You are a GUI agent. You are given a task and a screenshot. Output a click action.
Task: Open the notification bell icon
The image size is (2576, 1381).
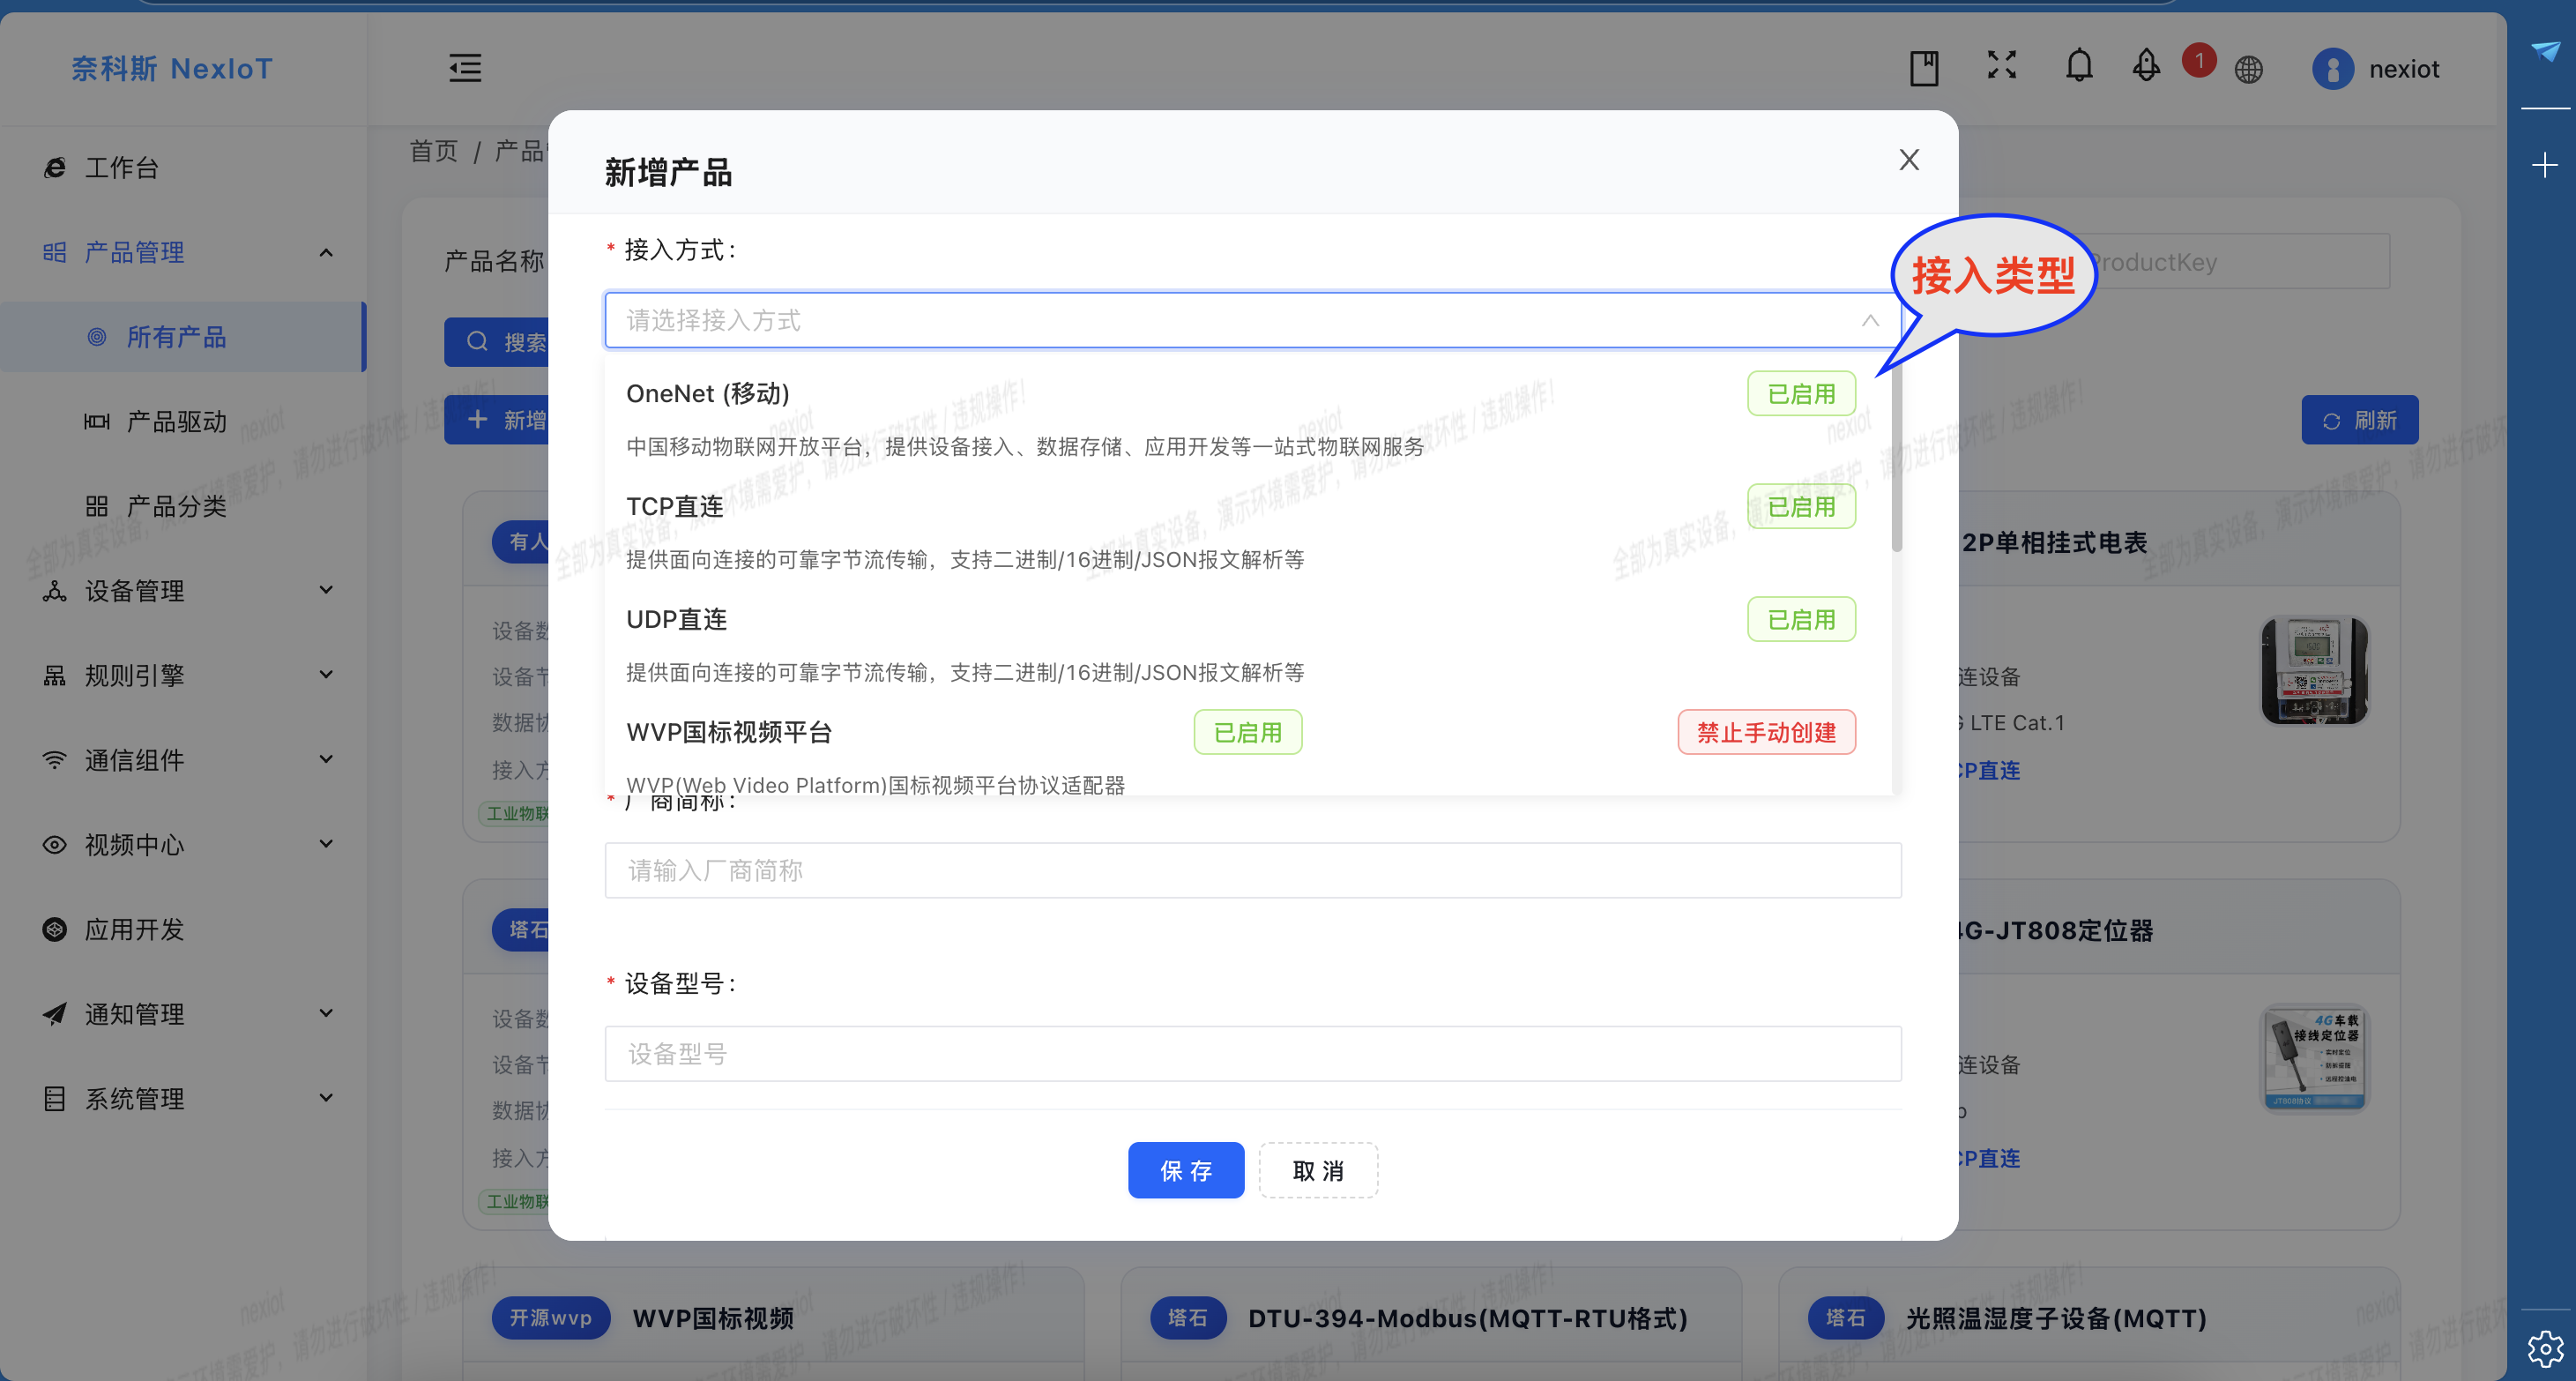pyautogui.click(x=2079, y=66)
